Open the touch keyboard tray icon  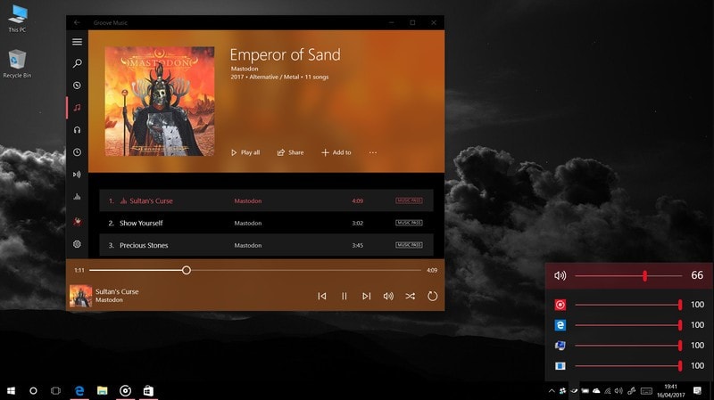(646, 390)
